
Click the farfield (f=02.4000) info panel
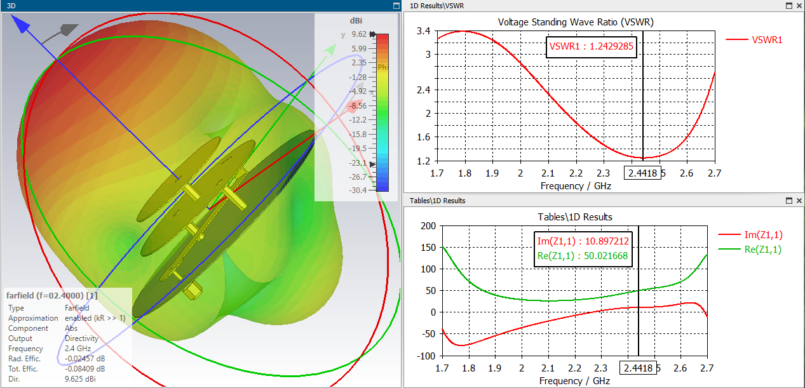(x=66, y=338)
